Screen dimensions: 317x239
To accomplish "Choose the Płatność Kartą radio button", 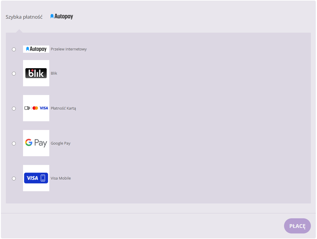I will click(x=14, y=109).
